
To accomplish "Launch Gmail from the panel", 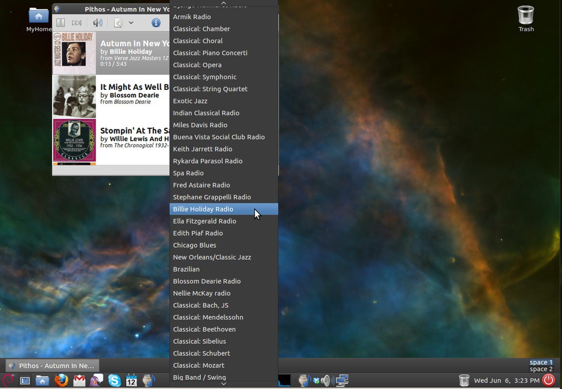I will click(79, 380).
